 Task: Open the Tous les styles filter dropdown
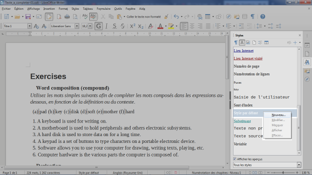[299, 165]
